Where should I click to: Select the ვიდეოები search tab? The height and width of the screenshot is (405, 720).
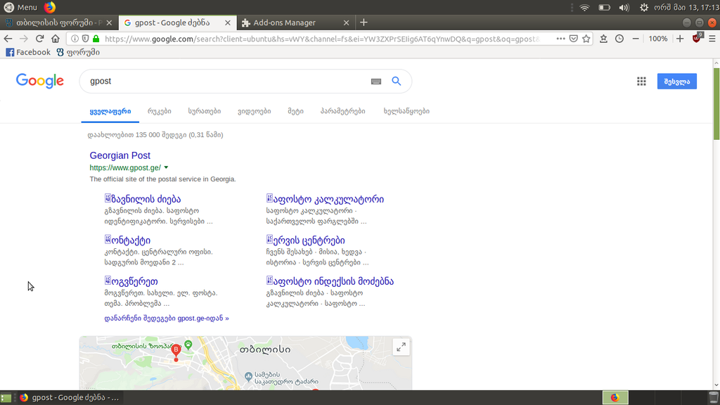pos(254,111)
